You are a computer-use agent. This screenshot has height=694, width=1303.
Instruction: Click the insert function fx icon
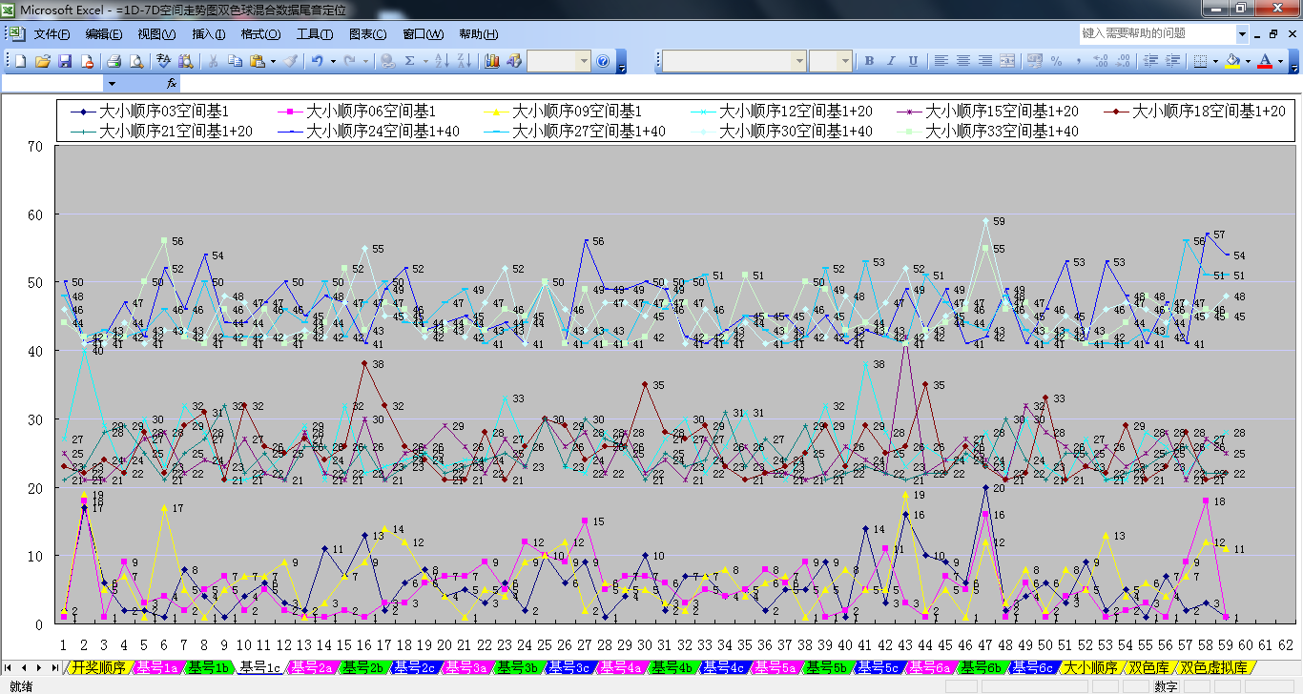[172, 84]
